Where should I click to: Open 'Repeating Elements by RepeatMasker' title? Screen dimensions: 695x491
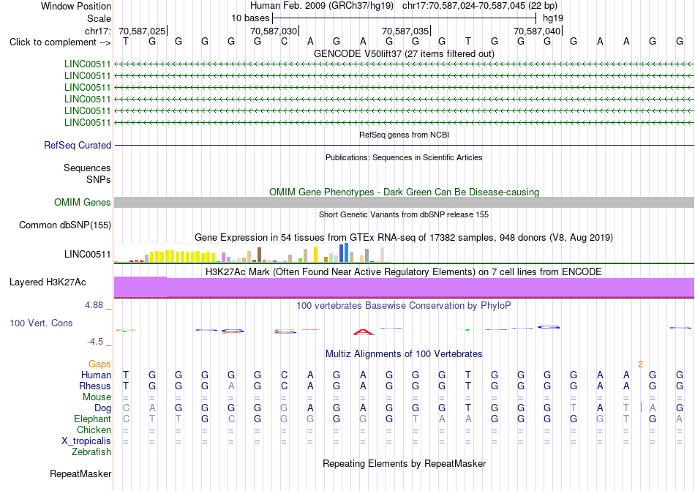click(404, 463)
